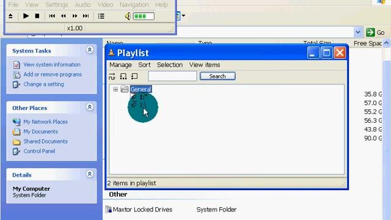Collapse the Other Places panel
The image size is (391, 220).
tap(90, 107)
